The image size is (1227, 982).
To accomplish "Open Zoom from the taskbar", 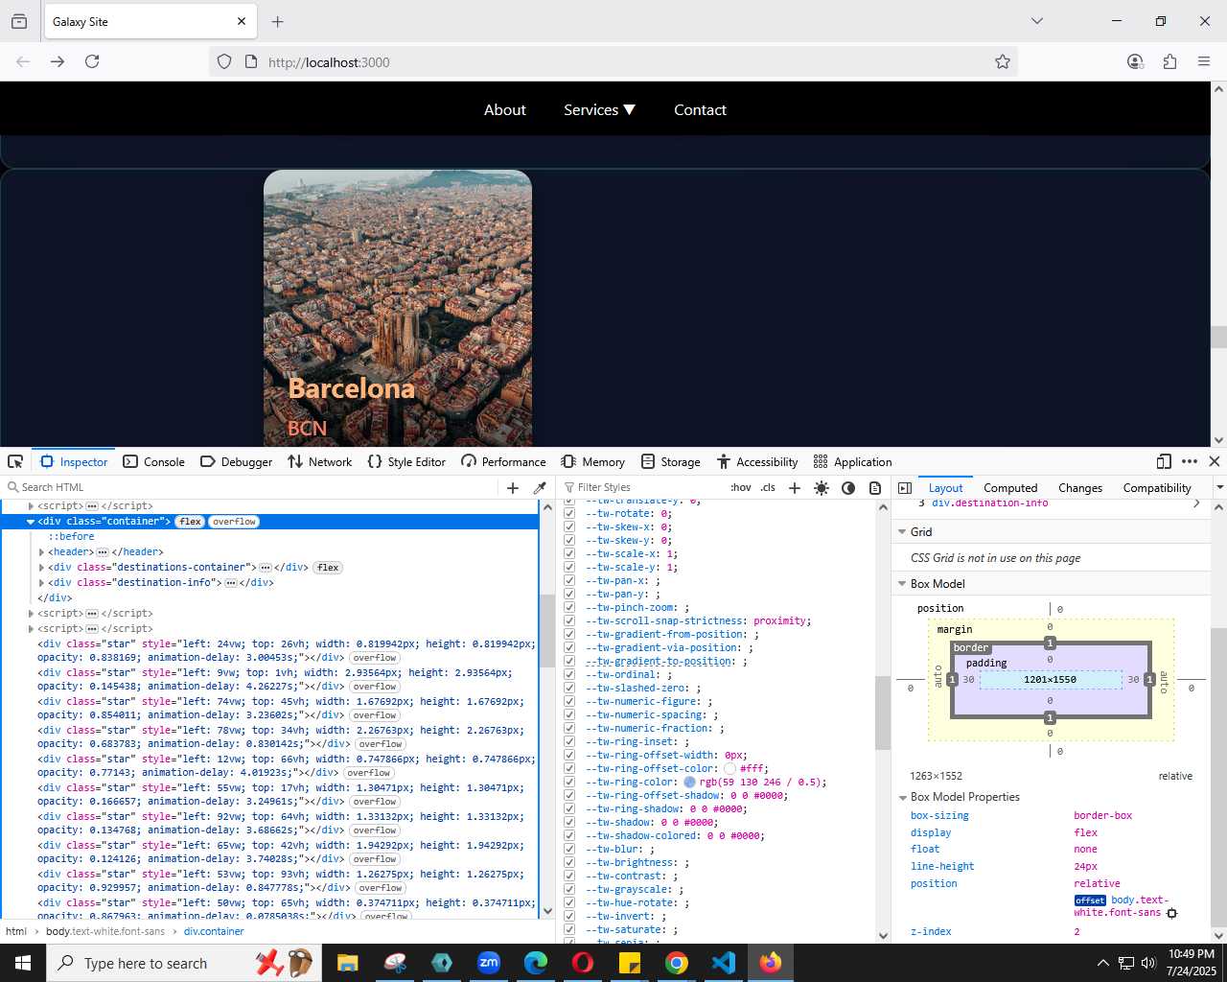I will click(489, 963).
